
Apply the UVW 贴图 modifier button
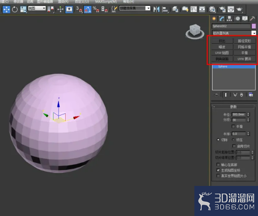tap(222, 53)
